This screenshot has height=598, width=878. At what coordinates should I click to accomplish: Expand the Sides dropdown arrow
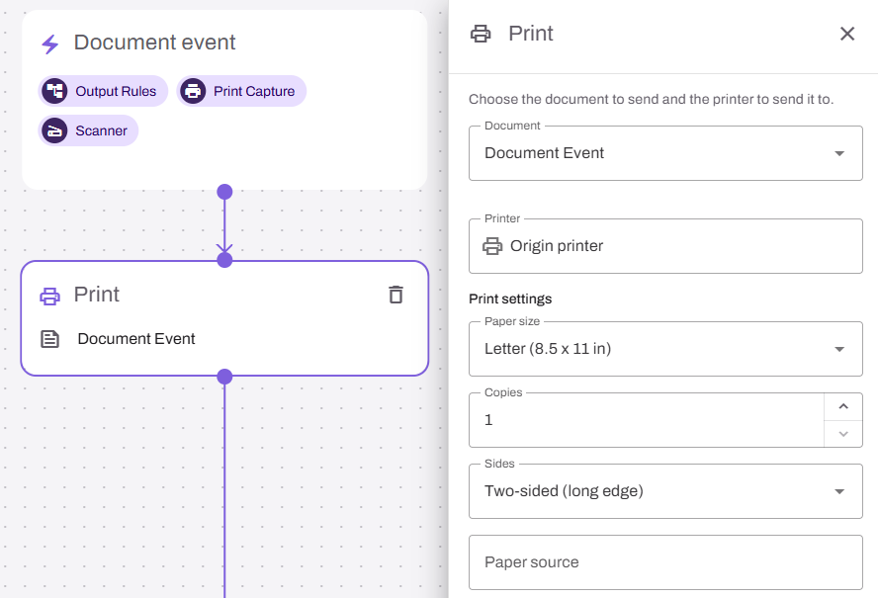tap(838, 491)
